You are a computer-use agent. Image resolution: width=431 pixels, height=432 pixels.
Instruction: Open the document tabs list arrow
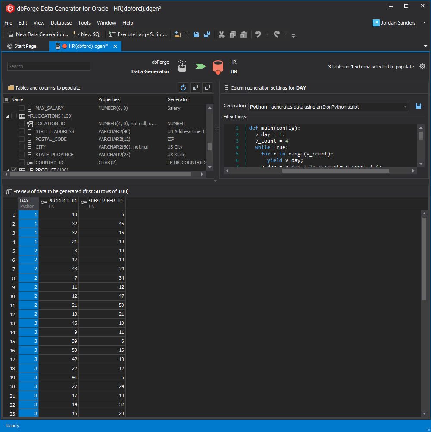[x=425, y=46]
